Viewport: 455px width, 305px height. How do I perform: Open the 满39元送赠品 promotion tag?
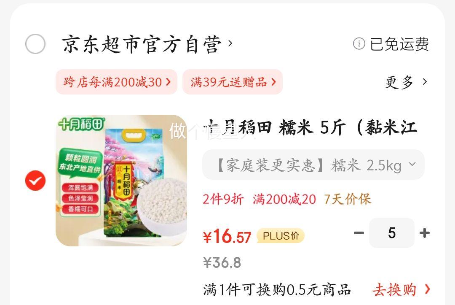(233, 82)
